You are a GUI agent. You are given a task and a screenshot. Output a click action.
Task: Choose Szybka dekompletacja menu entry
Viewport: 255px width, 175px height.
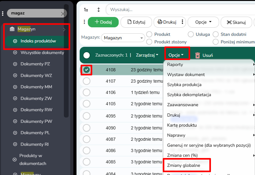pos(189,95)
